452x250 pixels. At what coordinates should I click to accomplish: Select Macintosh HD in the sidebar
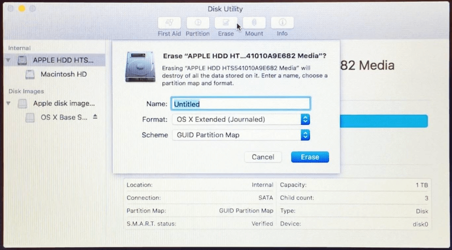pos(63,74)
